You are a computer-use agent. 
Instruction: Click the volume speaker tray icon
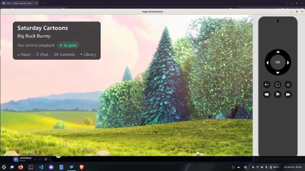[262, 167]
